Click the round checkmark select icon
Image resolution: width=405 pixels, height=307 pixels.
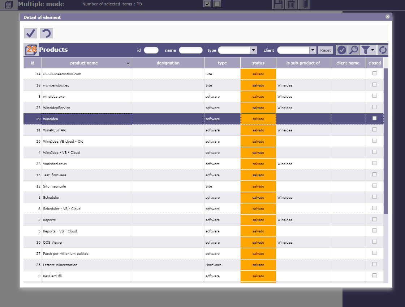tap(341, 50)
